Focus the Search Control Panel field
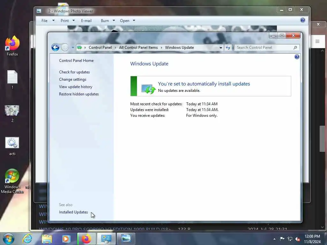327x245 pixels. click(267, 48)
